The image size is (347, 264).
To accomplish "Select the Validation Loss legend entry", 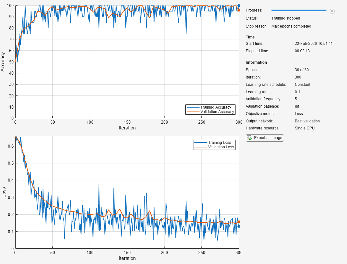I will 221,147.
